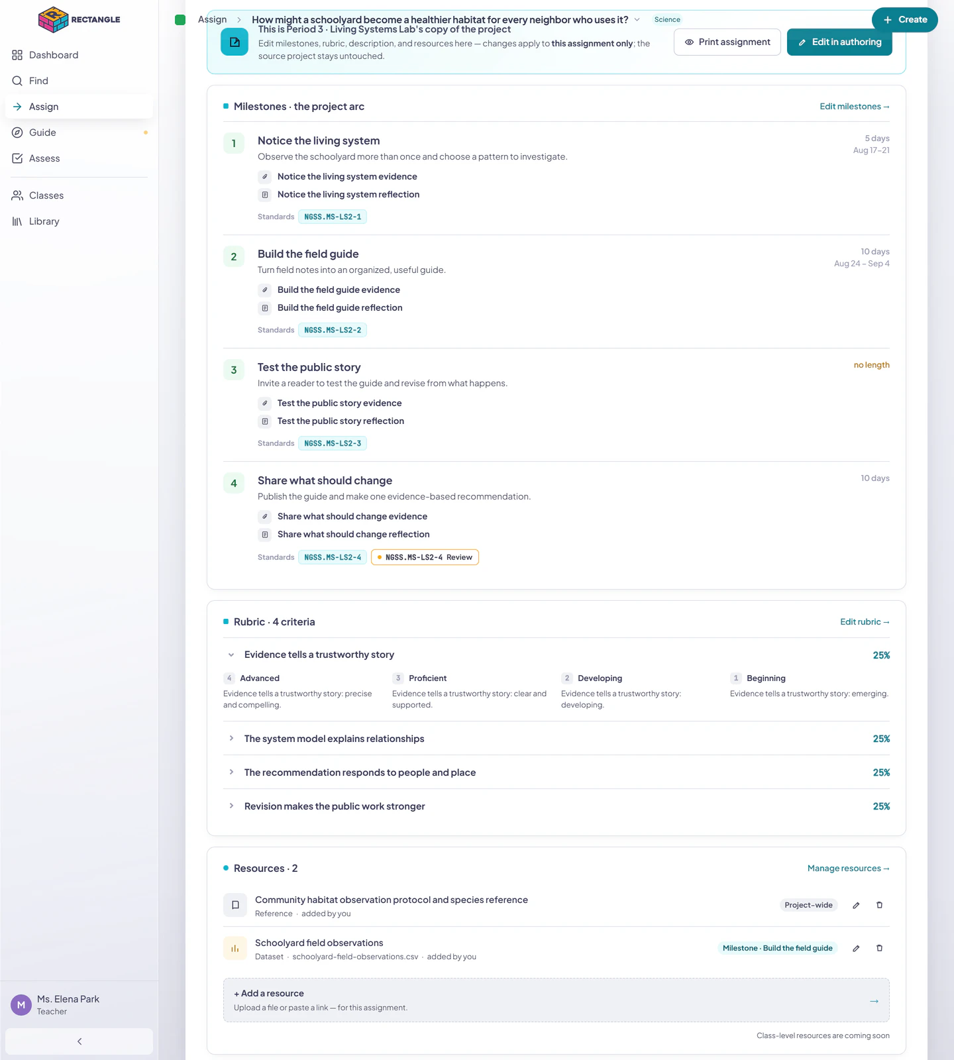Edit the Schoolyard field observations resource
954x1060 pixels.
856,949
